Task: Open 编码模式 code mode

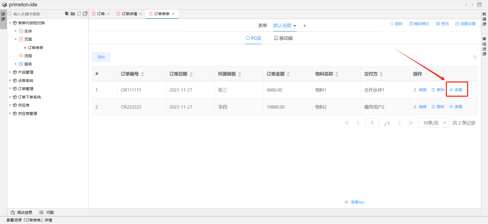Action: (x=419, y=24)
